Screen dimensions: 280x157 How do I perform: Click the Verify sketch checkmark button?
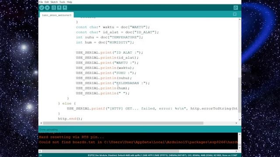(42, 8)
